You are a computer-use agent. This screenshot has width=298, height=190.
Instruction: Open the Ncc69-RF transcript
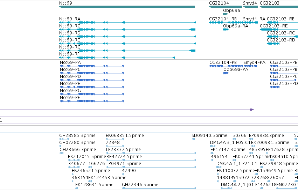117,58
